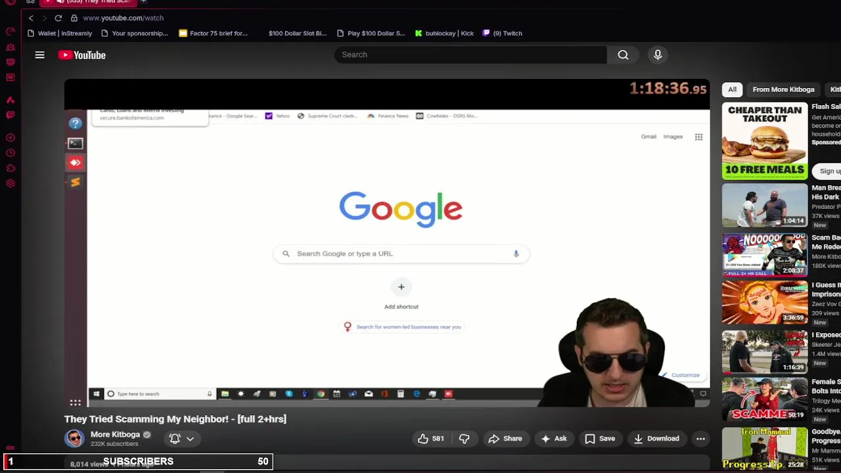The image size is (841, 473).
Task: Click the Ask button
Action: pyautogui.click(x=554, y=439)
